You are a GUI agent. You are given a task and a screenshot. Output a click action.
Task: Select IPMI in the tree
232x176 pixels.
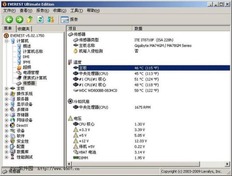coord(26,62)
